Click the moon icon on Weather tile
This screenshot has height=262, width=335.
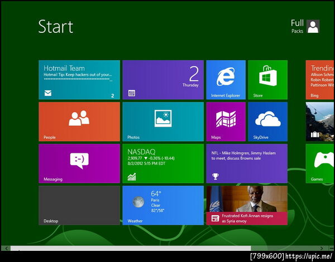pyautogui.click(x=138, y=202)
